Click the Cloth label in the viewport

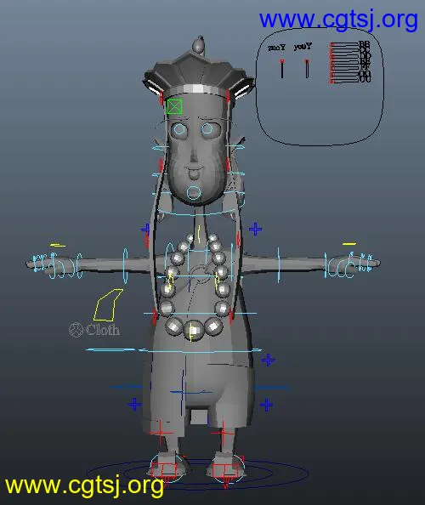tap(102, 330)
